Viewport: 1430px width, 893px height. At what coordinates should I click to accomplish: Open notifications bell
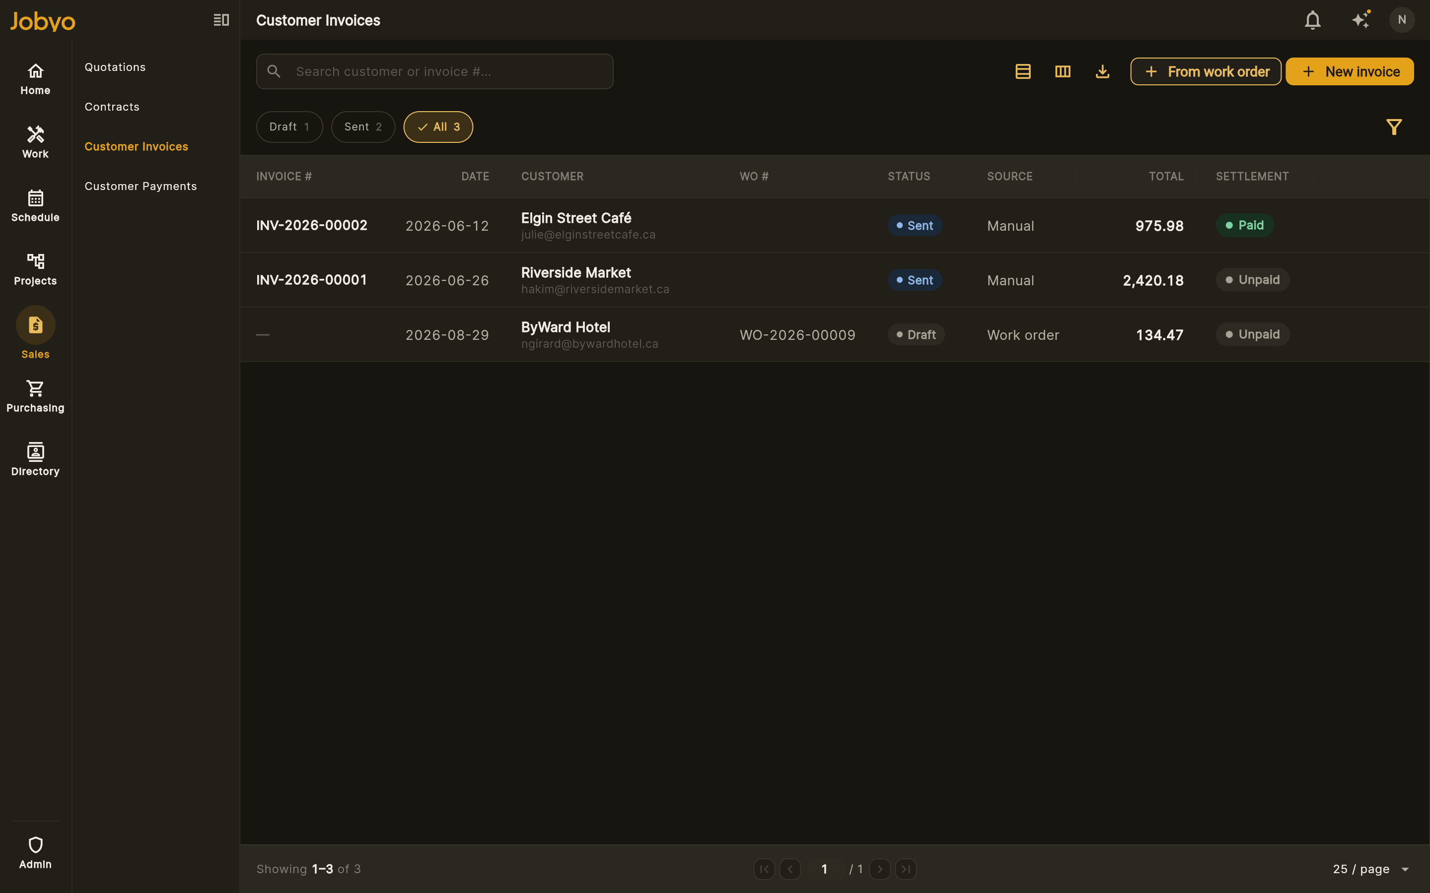(x=1312, y=20)
